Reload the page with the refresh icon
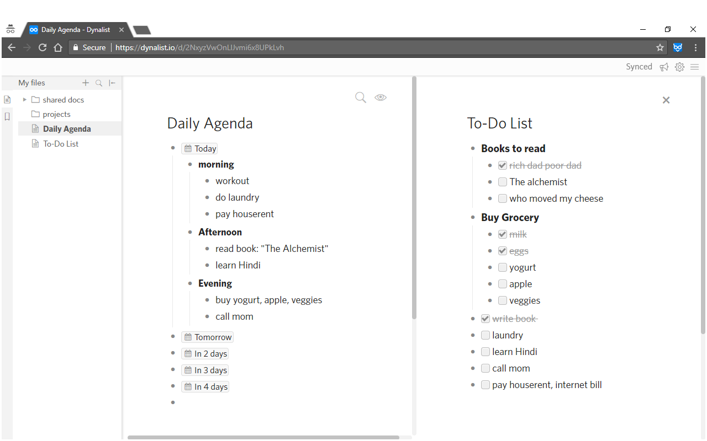This screenshot has height=441, width=707. [x=43, y=47]
